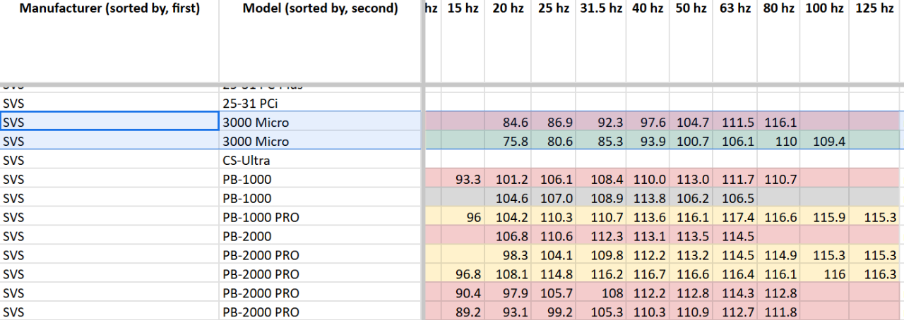
Task: Select the 98.3 cell
Action: (x=508, y=255)
